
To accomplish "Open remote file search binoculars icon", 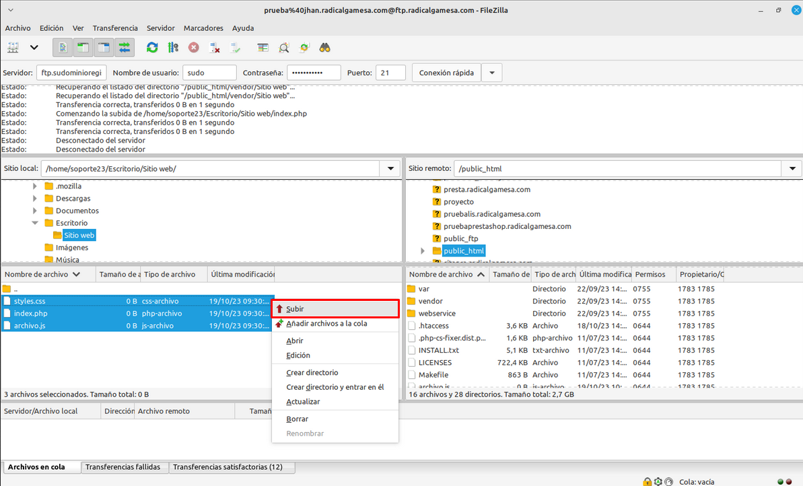I will pyautogui.click(x=324, y=48).
